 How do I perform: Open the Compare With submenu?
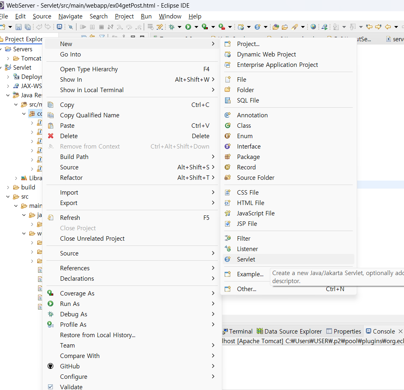click(133, 356)
